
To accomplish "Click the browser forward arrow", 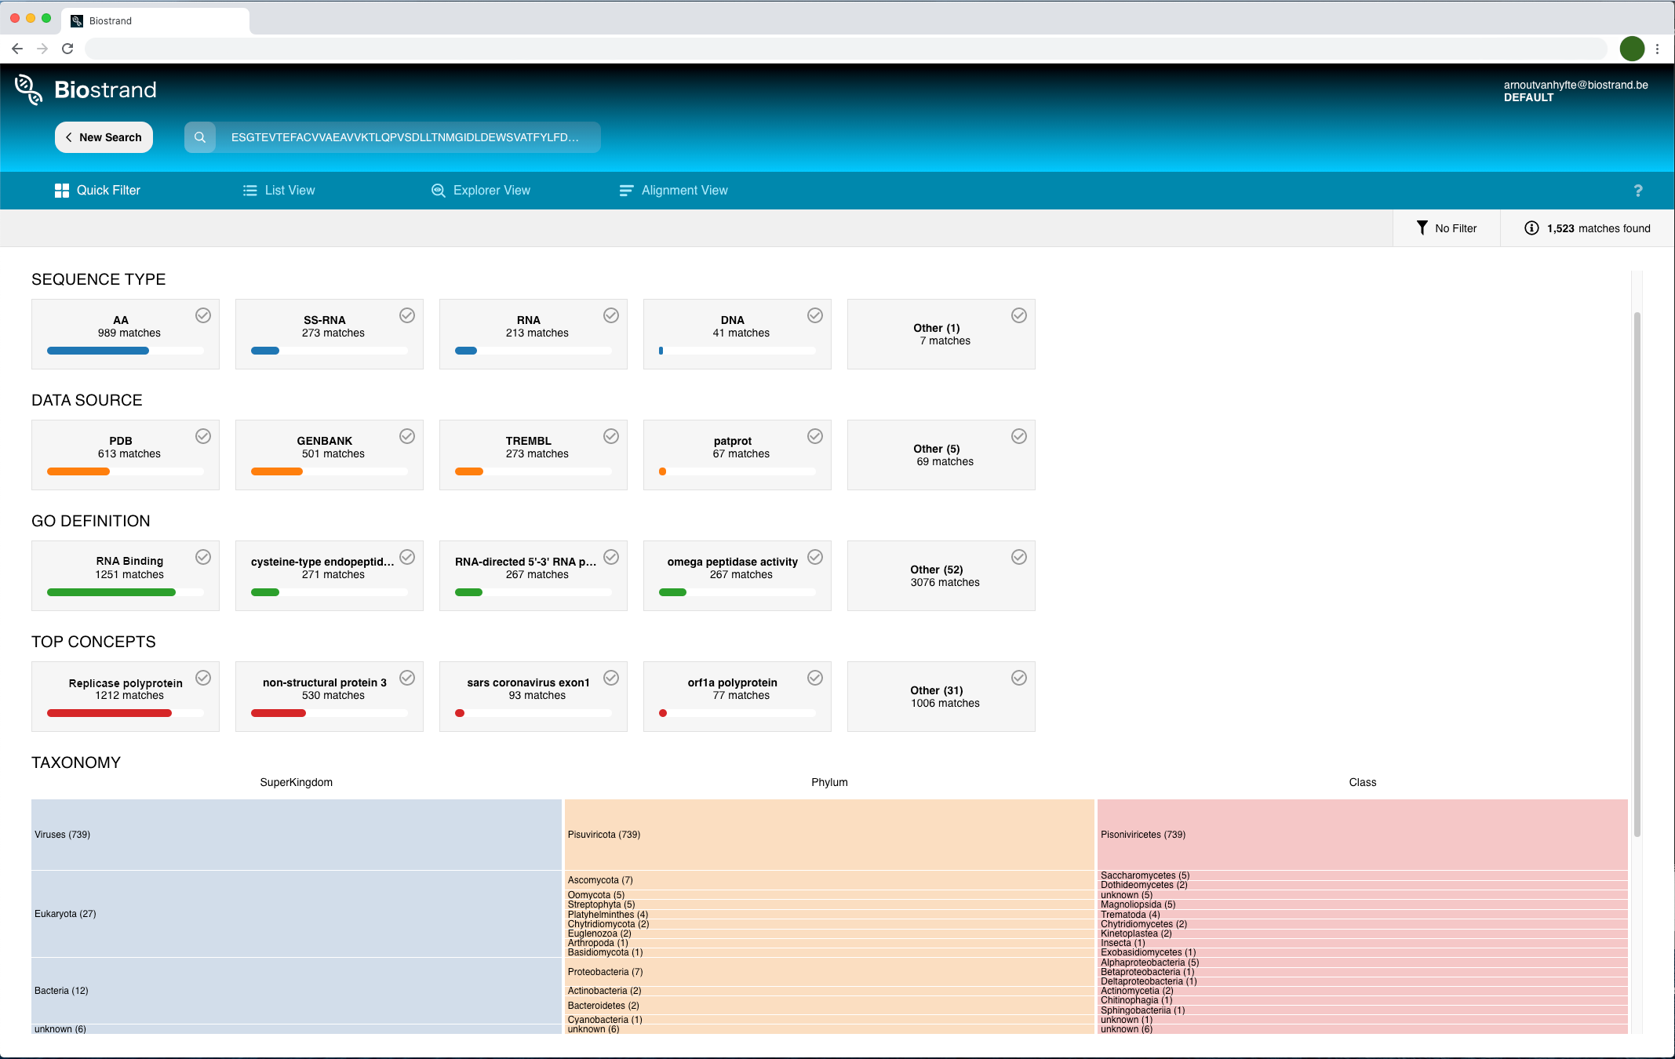I will tap(42, 49).
